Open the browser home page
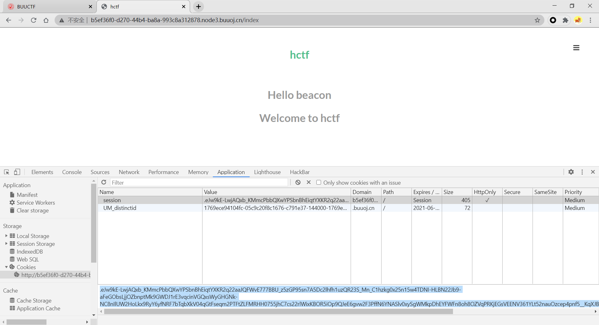The image size is (599, 325). pyautogui.click(x=46, y=20)
